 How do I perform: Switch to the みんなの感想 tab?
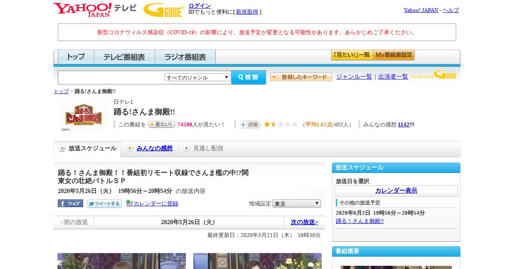pos(155,148)
